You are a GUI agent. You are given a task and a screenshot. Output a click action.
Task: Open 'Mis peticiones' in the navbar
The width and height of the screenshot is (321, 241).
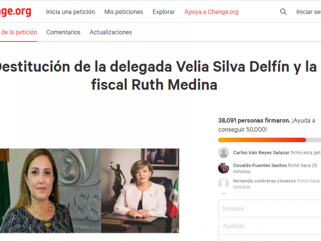[x=124, y=12]
